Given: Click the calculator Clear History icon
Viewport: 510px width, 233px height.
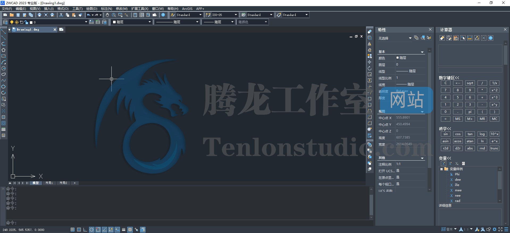Looking at the screenshot, I should tap(449, 38).
